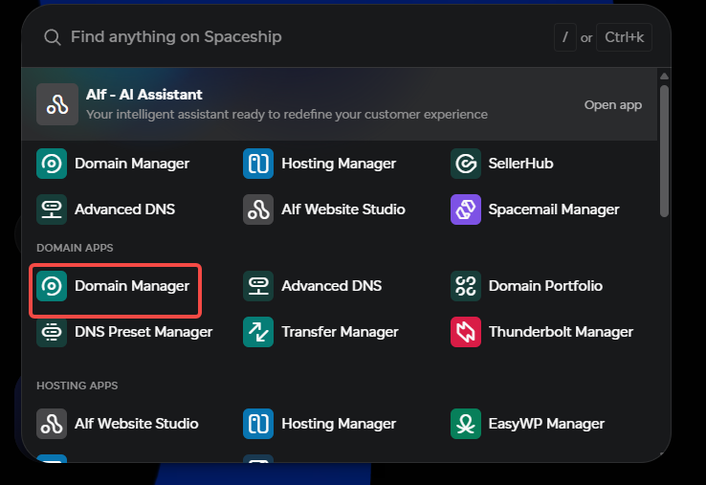Click the SellerHub icon
This screenshot has width=706, height=485.
466,164
